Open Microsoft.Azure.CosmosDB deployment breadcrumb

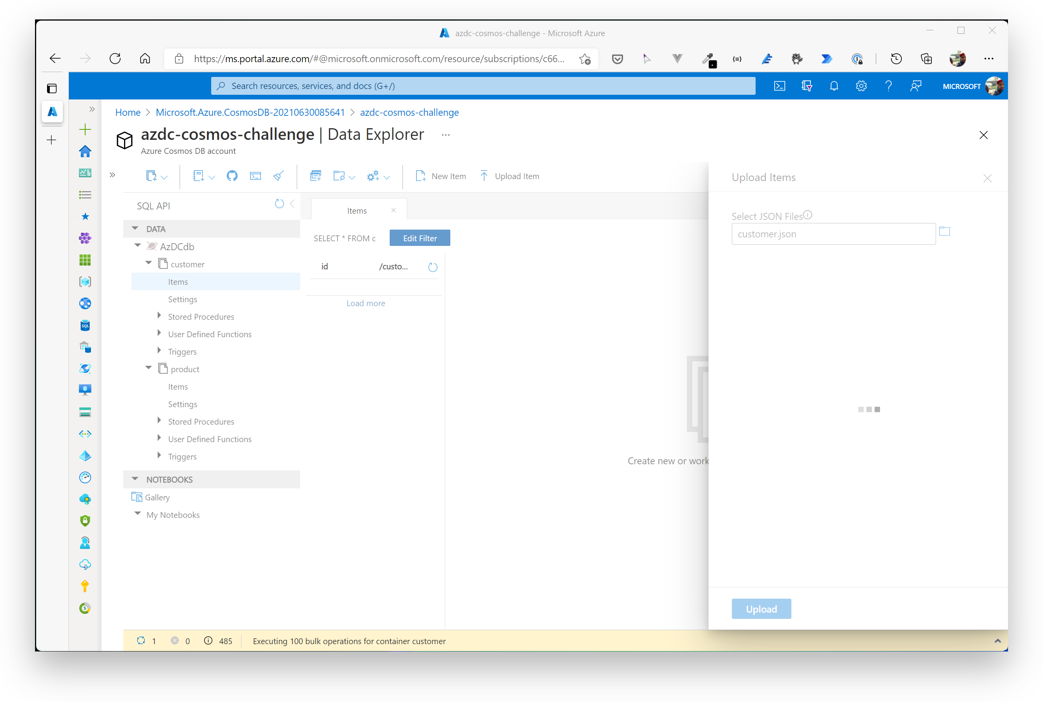pyautogui.click(x=250, y=112)
